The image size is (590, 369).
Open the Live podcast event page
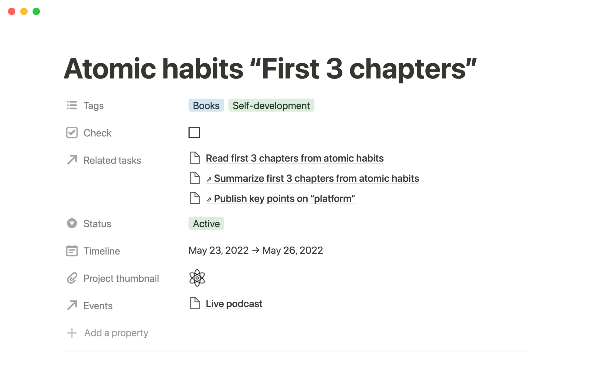(234, 304)
